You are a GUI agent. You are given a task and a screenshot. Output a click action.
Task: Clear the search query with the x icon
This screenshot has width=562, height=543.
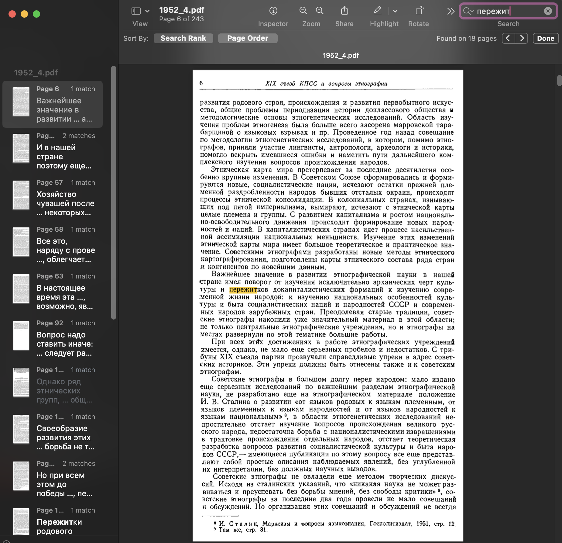[x=548, y=11]
